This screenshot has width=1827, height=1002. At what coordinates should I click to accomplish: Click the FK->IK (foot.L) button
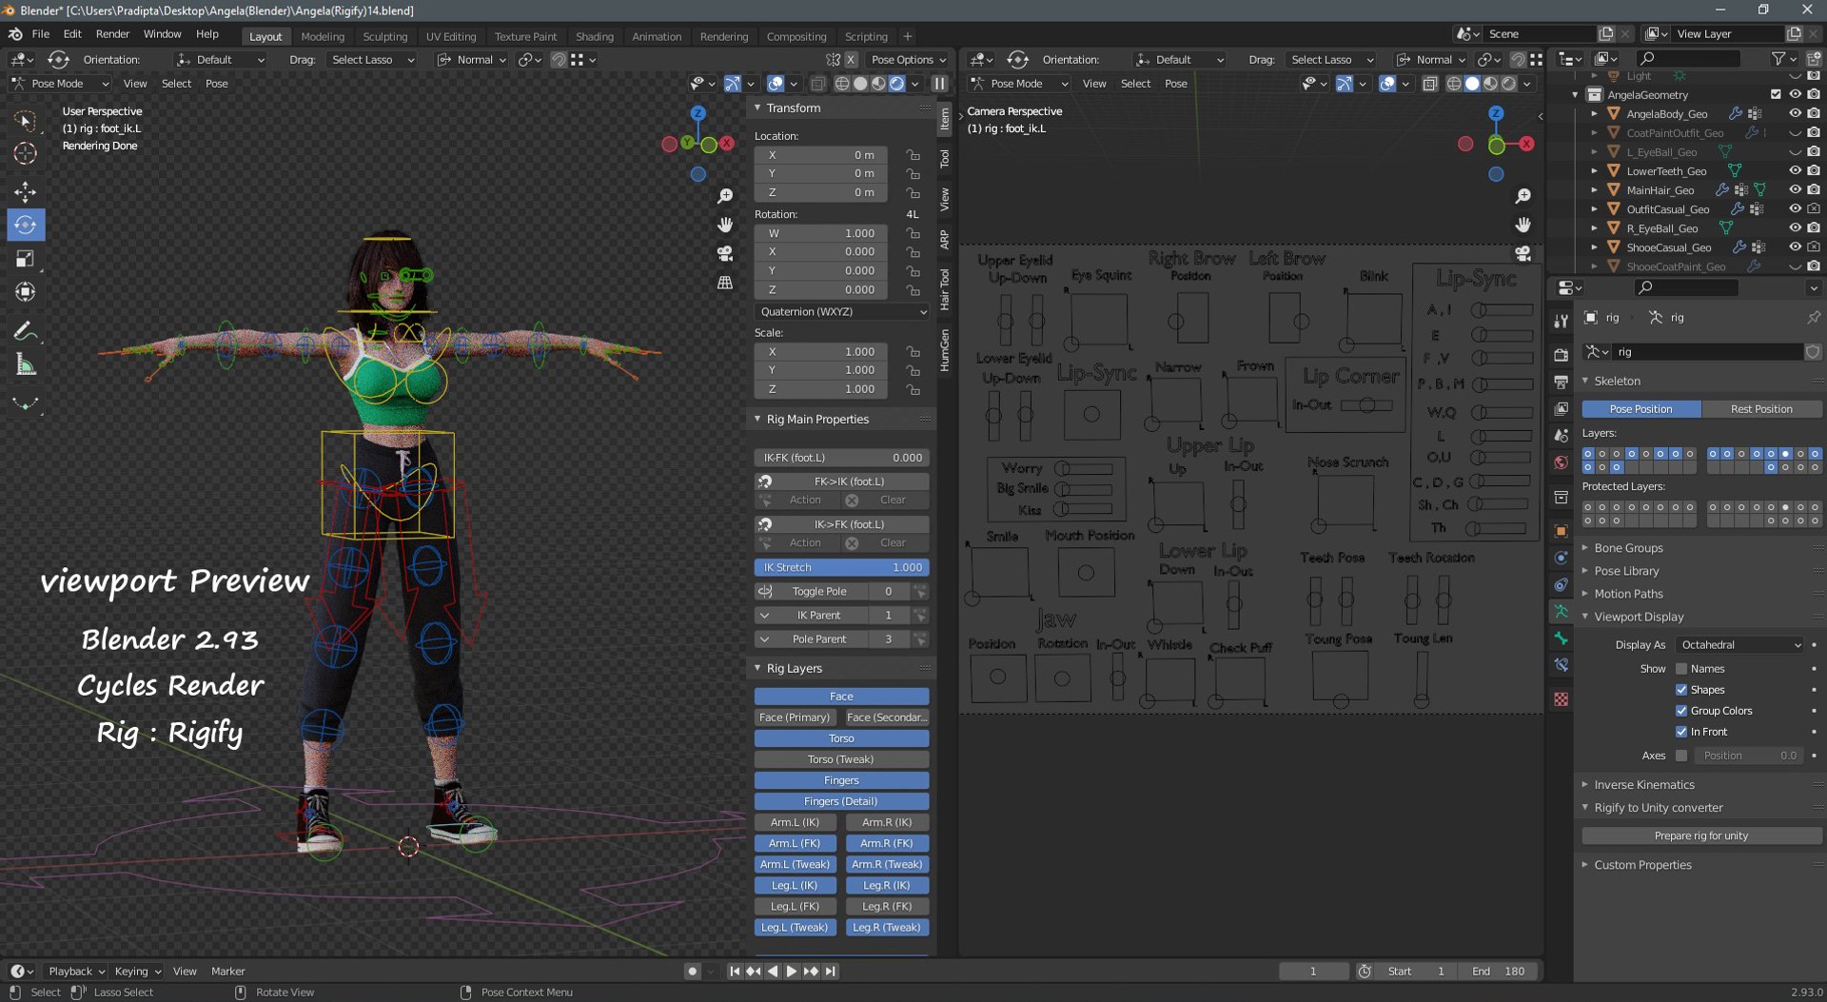pos(842,481)
